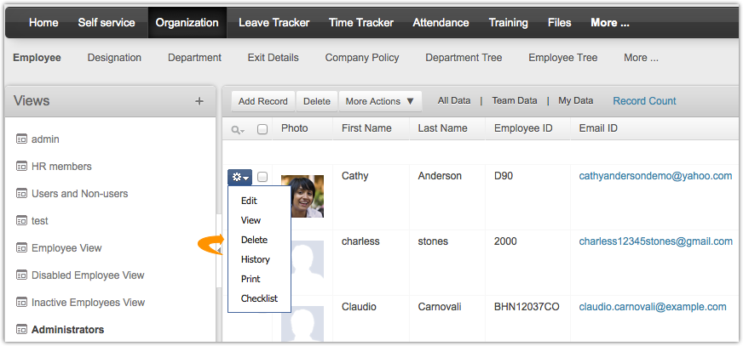Click the first name cell charless

click(360, 241)
